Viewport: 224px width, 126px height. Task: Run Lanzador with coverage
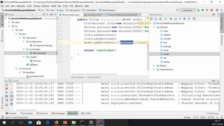coord(207,10)
